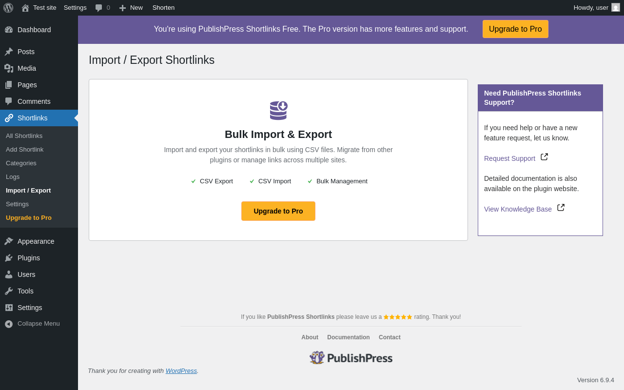
Task: Click the Collapse Menu label
Action: tap(39, 324)
